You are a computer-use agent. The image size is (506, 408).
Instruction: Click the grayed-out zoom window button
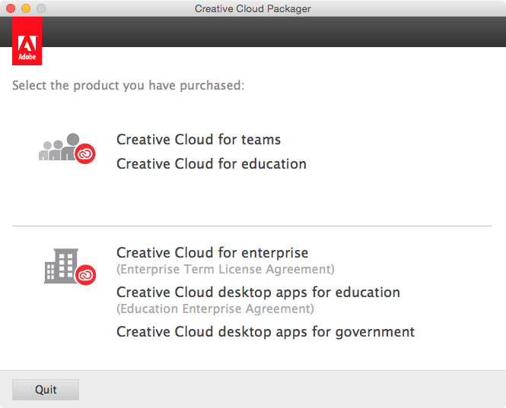[41, 8]
